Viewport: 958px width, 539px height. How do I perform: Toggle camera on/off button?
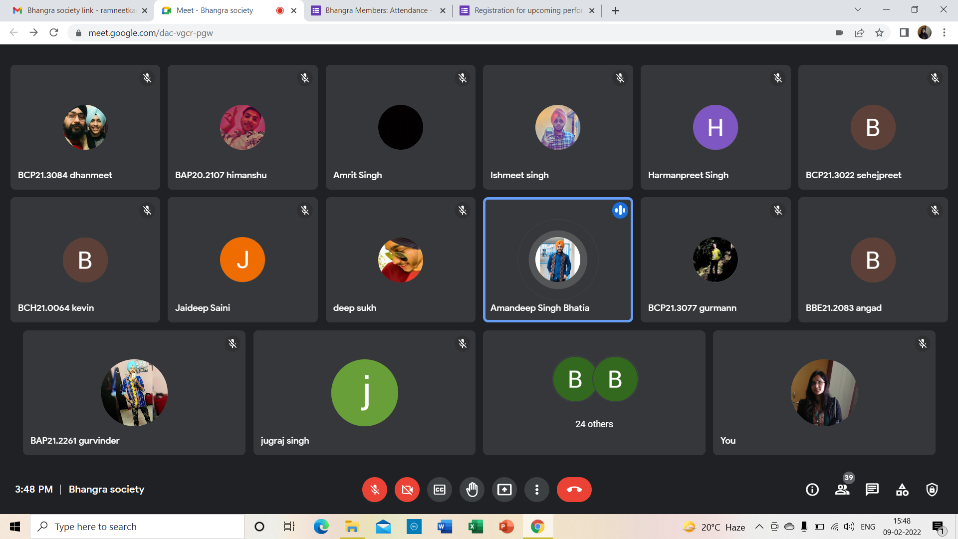tap(407, 490)
